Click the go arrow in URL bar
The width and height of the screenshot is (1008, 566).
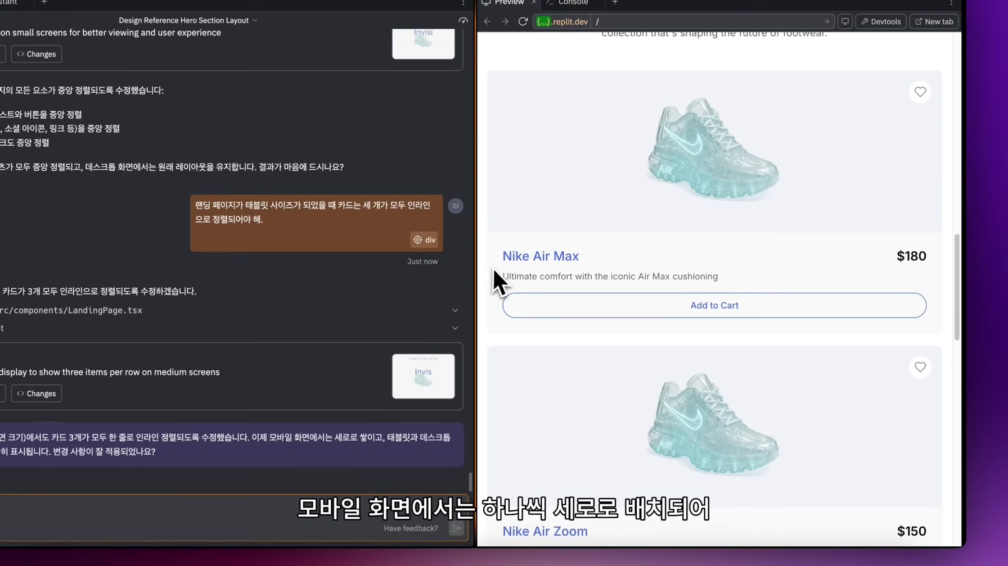pyautogui.click(x=826, y=21)
